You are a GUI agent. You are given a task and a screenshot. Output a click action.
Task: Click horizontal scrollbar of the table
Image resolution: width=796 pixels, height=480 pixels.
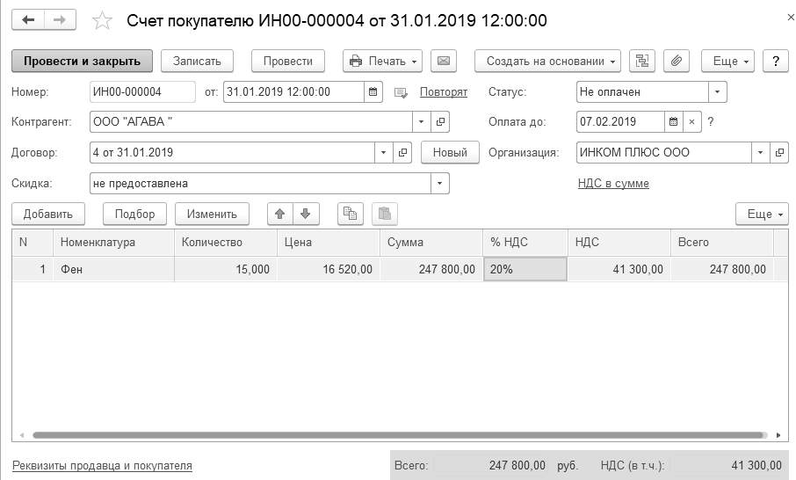(400, 435)
